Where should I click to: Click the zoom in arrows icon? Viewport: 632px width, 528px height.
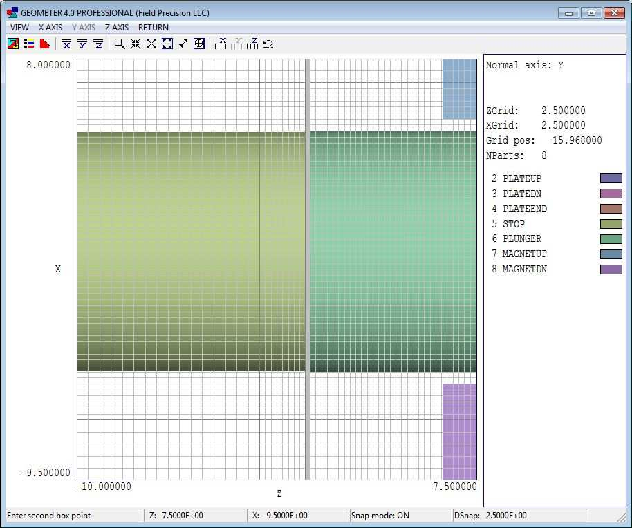(x=136, y=44)
